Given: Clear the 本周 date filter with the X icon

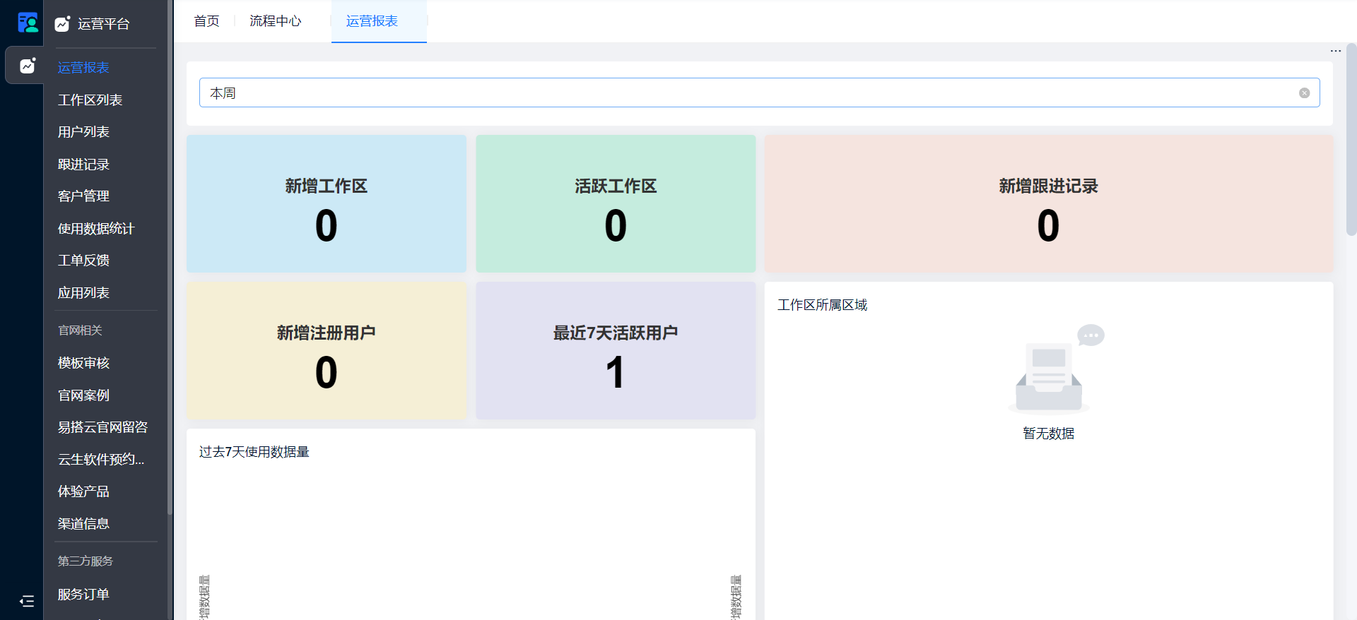Looking at the screenshot, I should click(1304, 93).
